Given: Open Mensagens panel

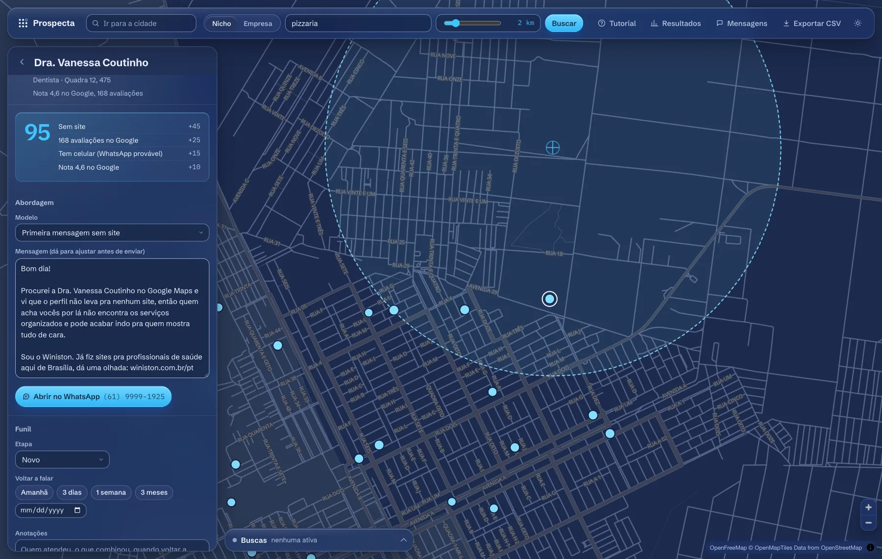Looking at the screenshot, I should pos(742,23).
